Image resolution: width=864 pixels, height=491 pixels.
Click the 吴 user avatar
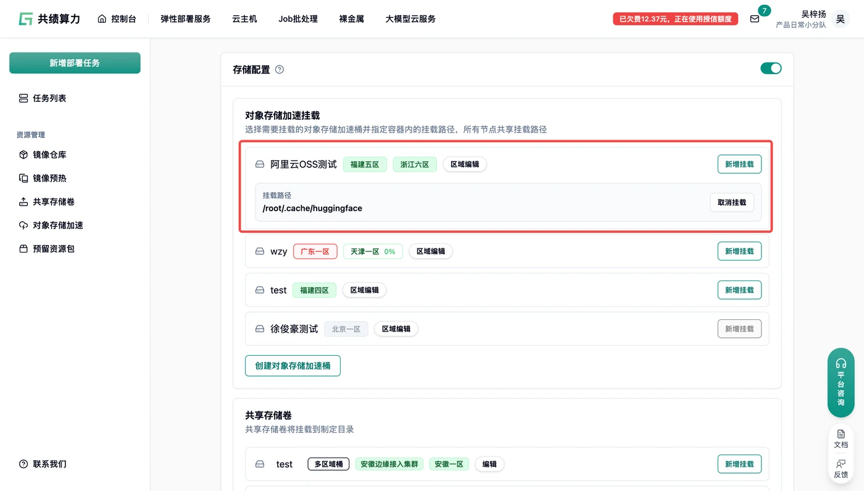[x=840, y=19]
